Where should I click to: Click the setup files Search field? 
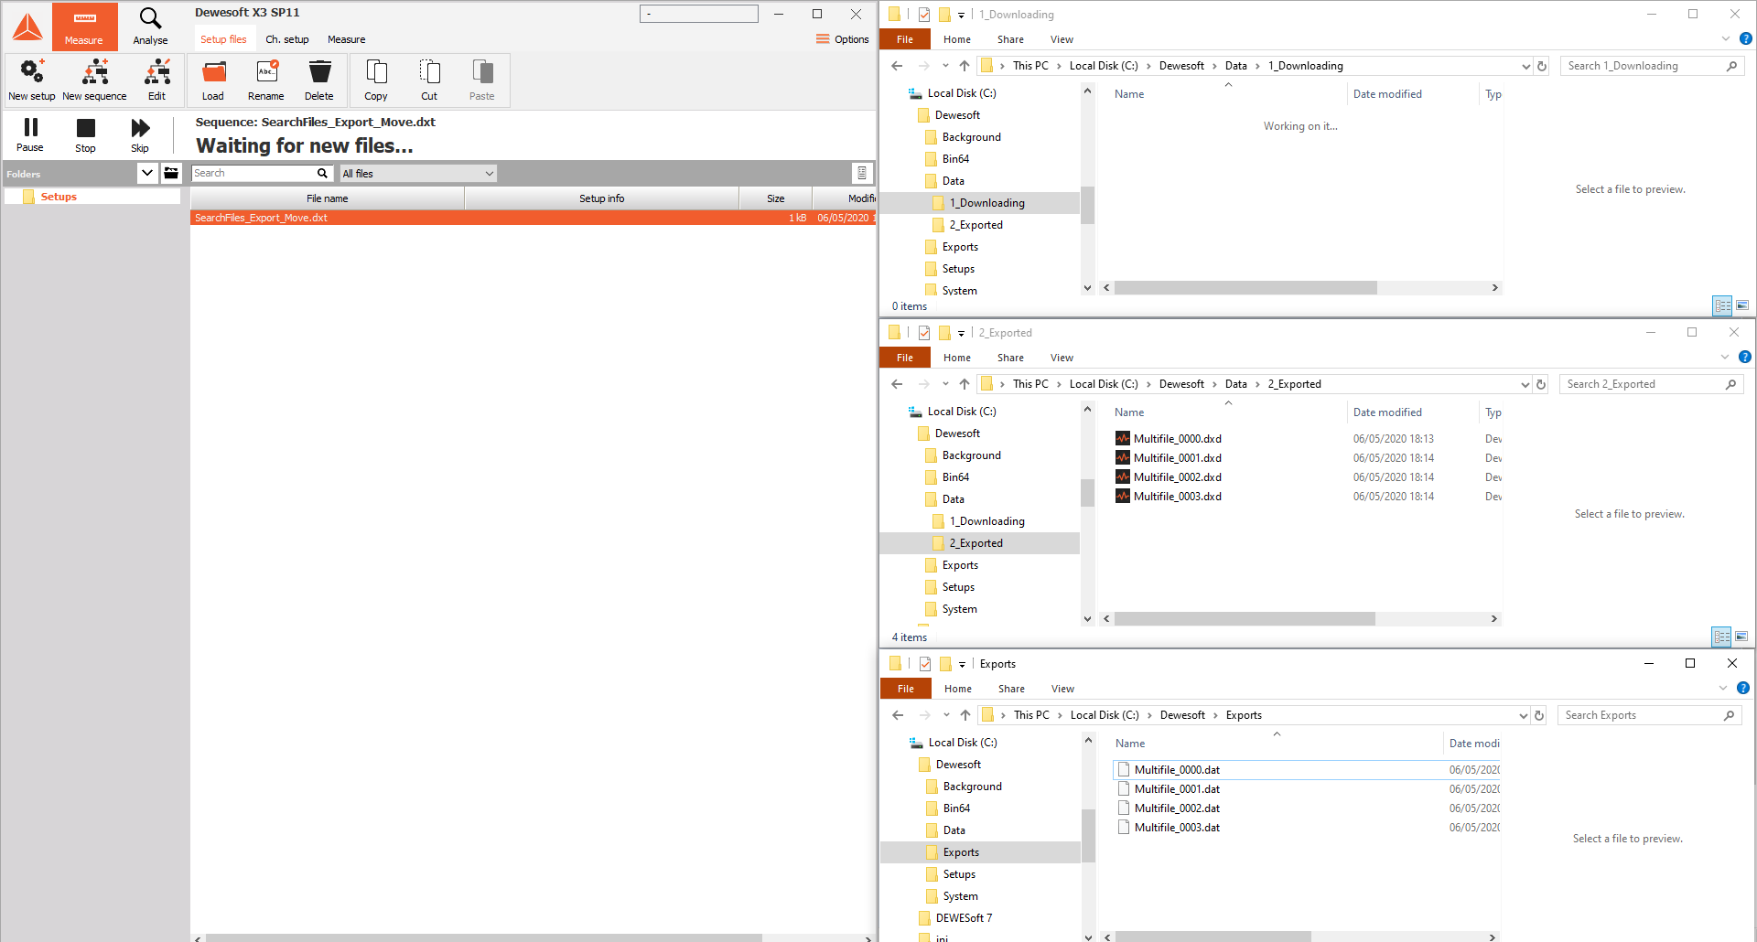[261, 173]
